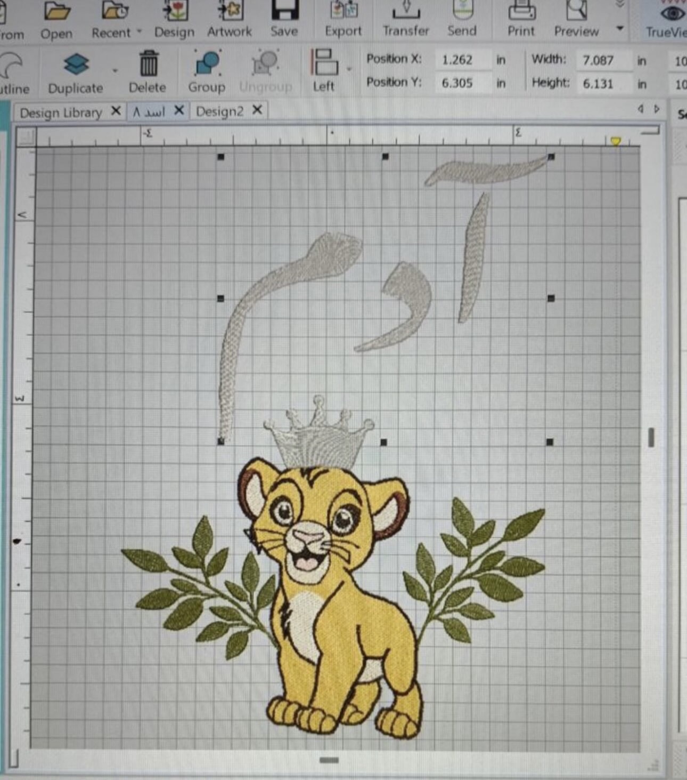The width and height of the screenshot is (687, 780).
Task: Click the ruler origin corner box
Action: coord(26,138)
